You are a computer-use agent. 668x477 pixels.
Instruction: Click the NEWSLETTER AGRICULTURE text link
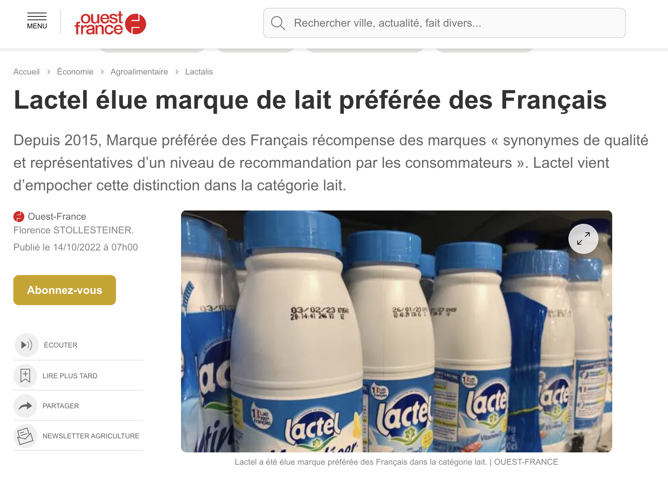[x=91, y=436]
